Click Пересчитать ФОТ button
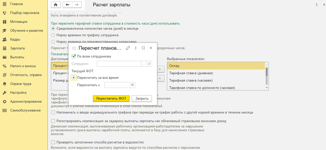326x150 pixels. [111, 99]
